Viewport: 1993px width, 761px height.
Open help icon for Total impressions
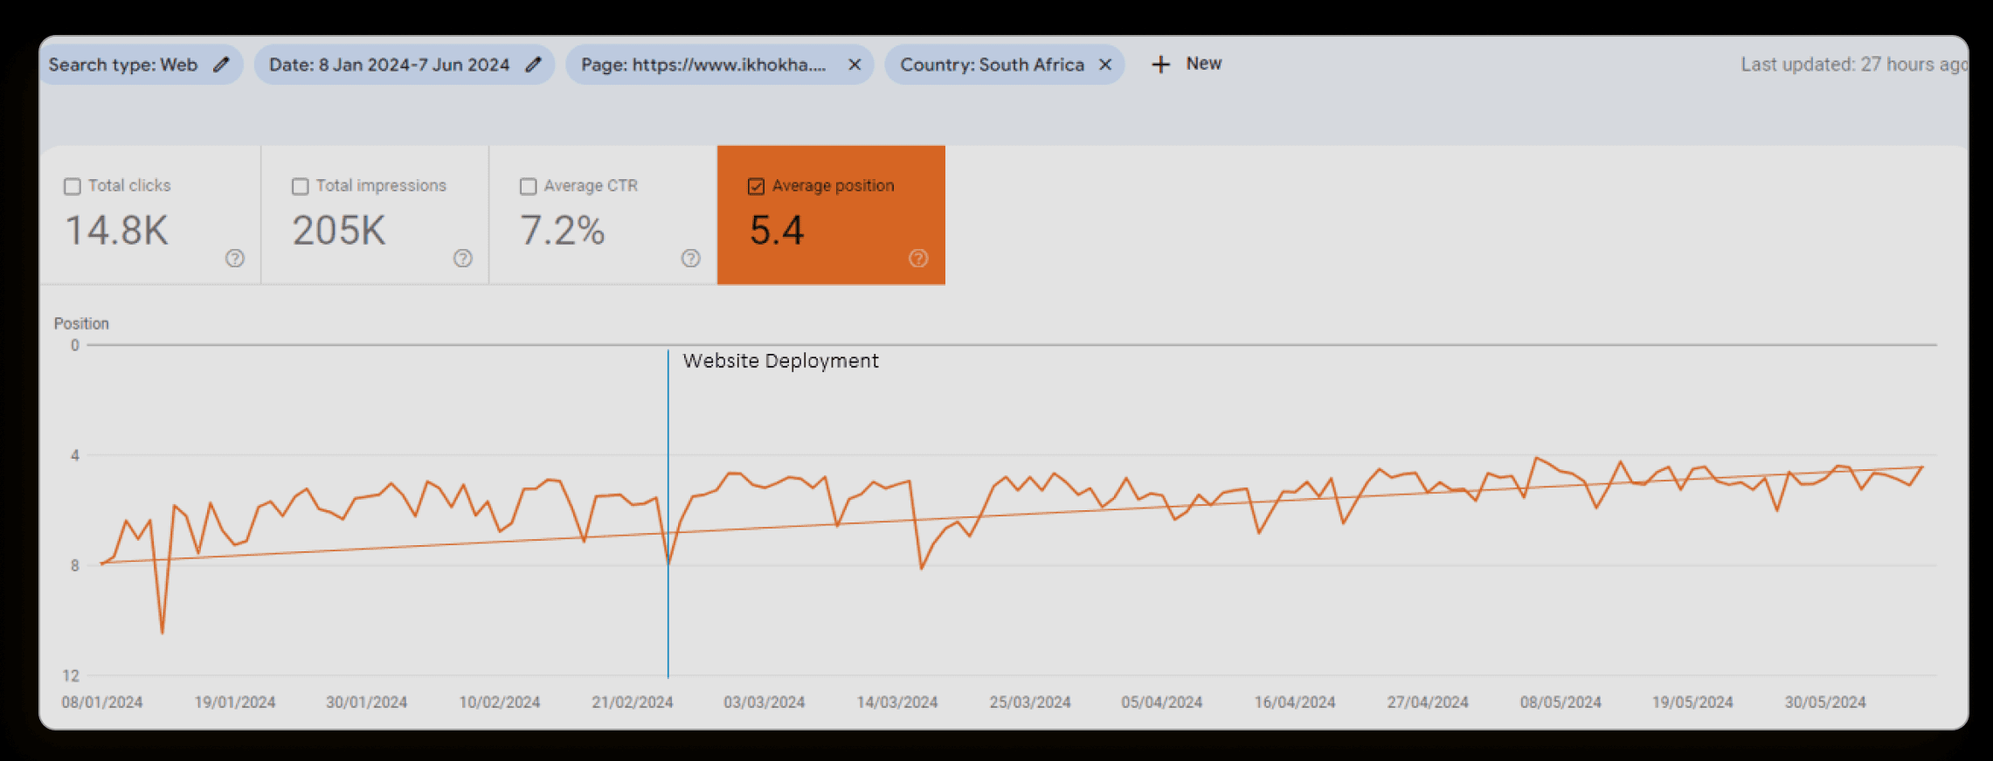(463, 258)
